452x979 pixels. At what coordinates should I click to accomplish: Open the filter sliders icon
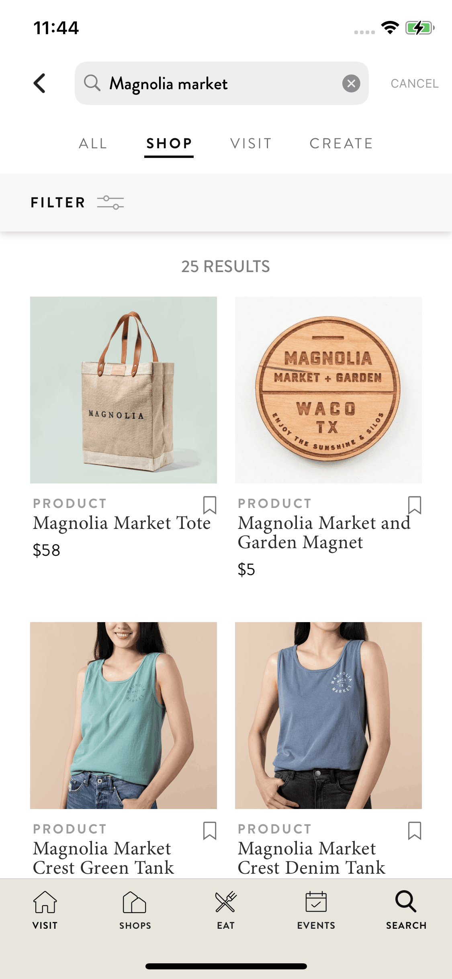pos(110,203)
